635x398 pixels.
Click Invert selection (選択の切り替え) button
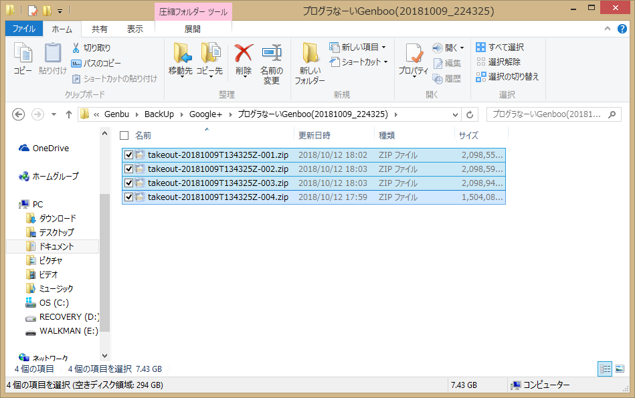coord(507,77)
